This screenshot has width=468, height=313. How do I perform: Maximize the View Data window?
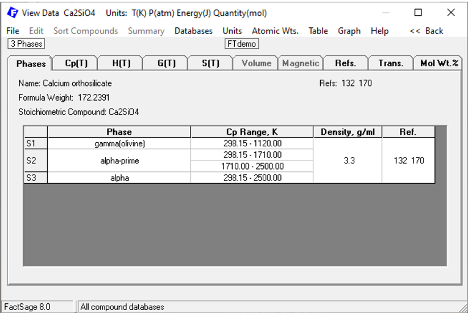coord(418,13)
